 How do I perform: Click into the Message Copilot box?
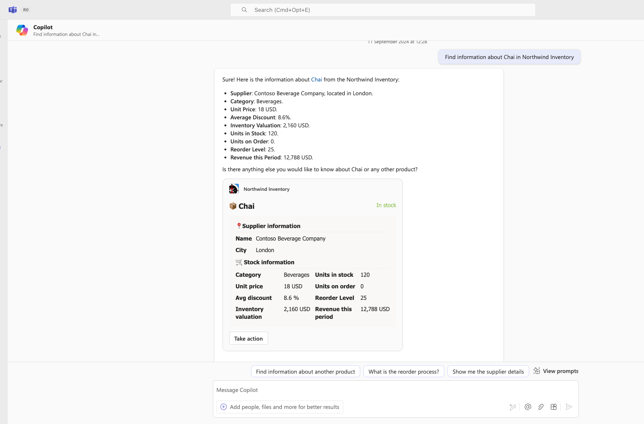396,390
